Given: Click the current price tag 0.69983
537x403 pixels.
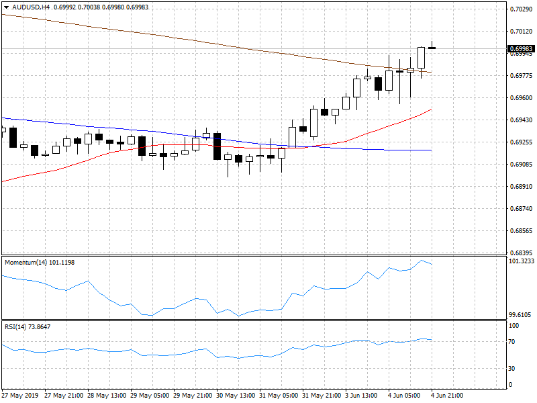Looking at the screenshot, I should [521, 48].
